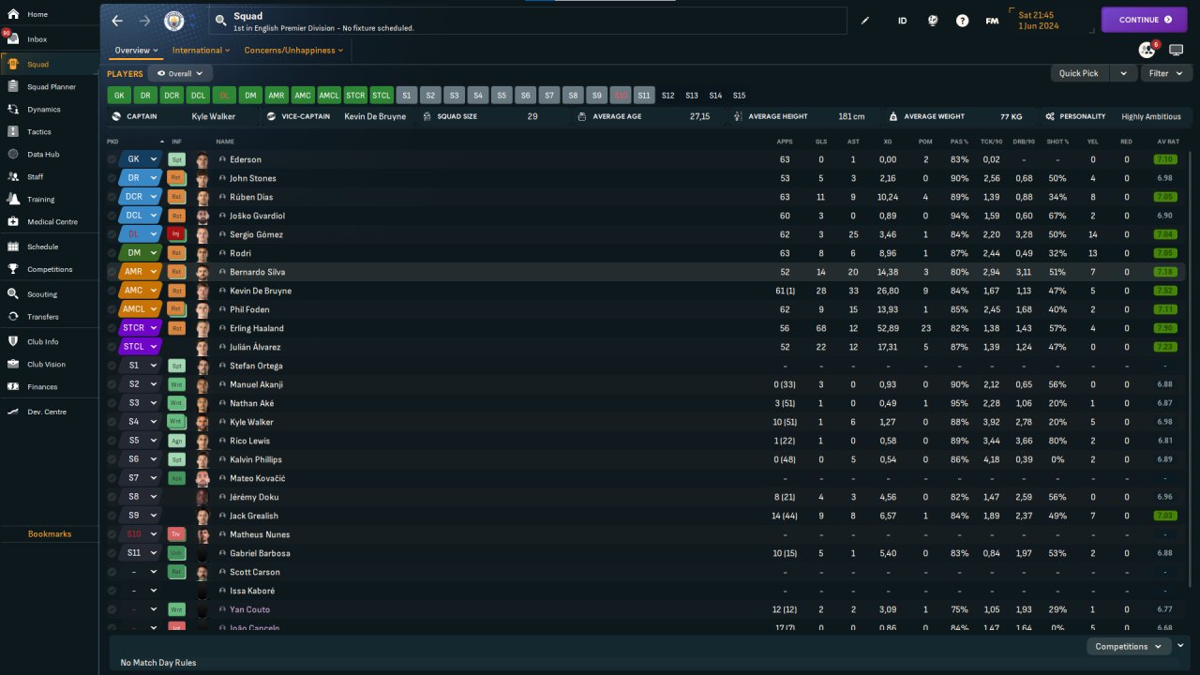Open the Filter dropdown
Image resolution: width=1200 pixels, height=675 pixels.
pyautogui.click(x=1166, y=73)
